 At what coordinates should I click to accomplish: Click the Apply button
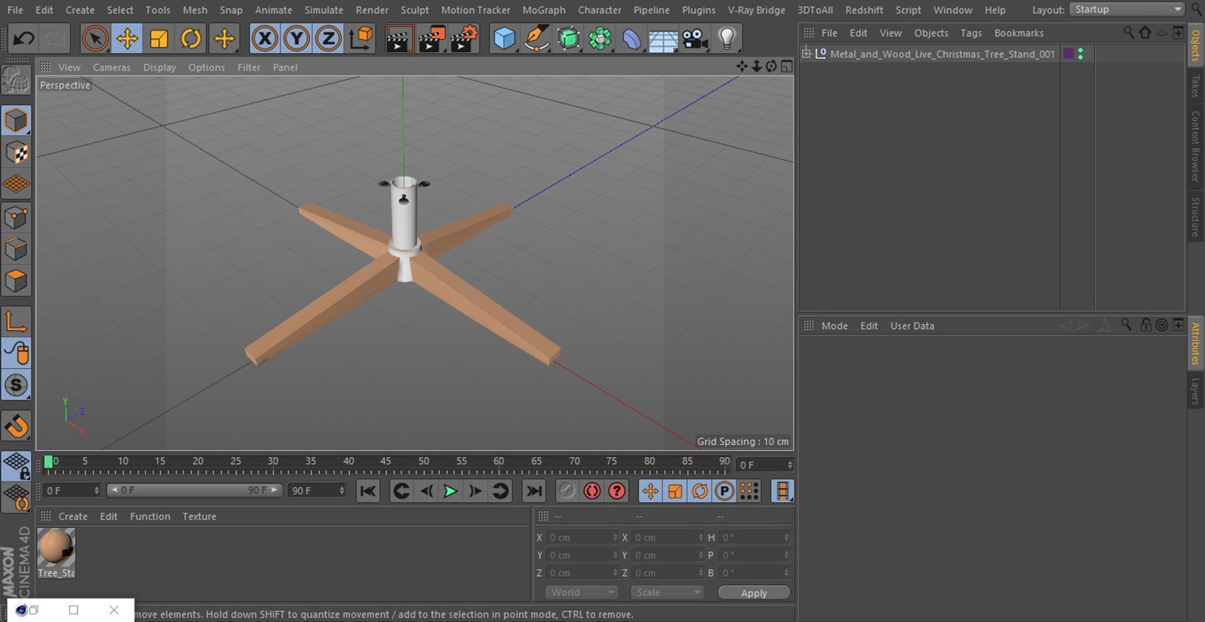pos(754,593)
